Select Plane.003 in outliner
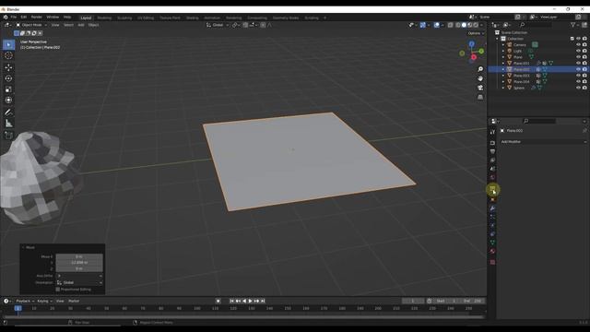The width and height of the screenshot is (590, 332). point(521,76)
